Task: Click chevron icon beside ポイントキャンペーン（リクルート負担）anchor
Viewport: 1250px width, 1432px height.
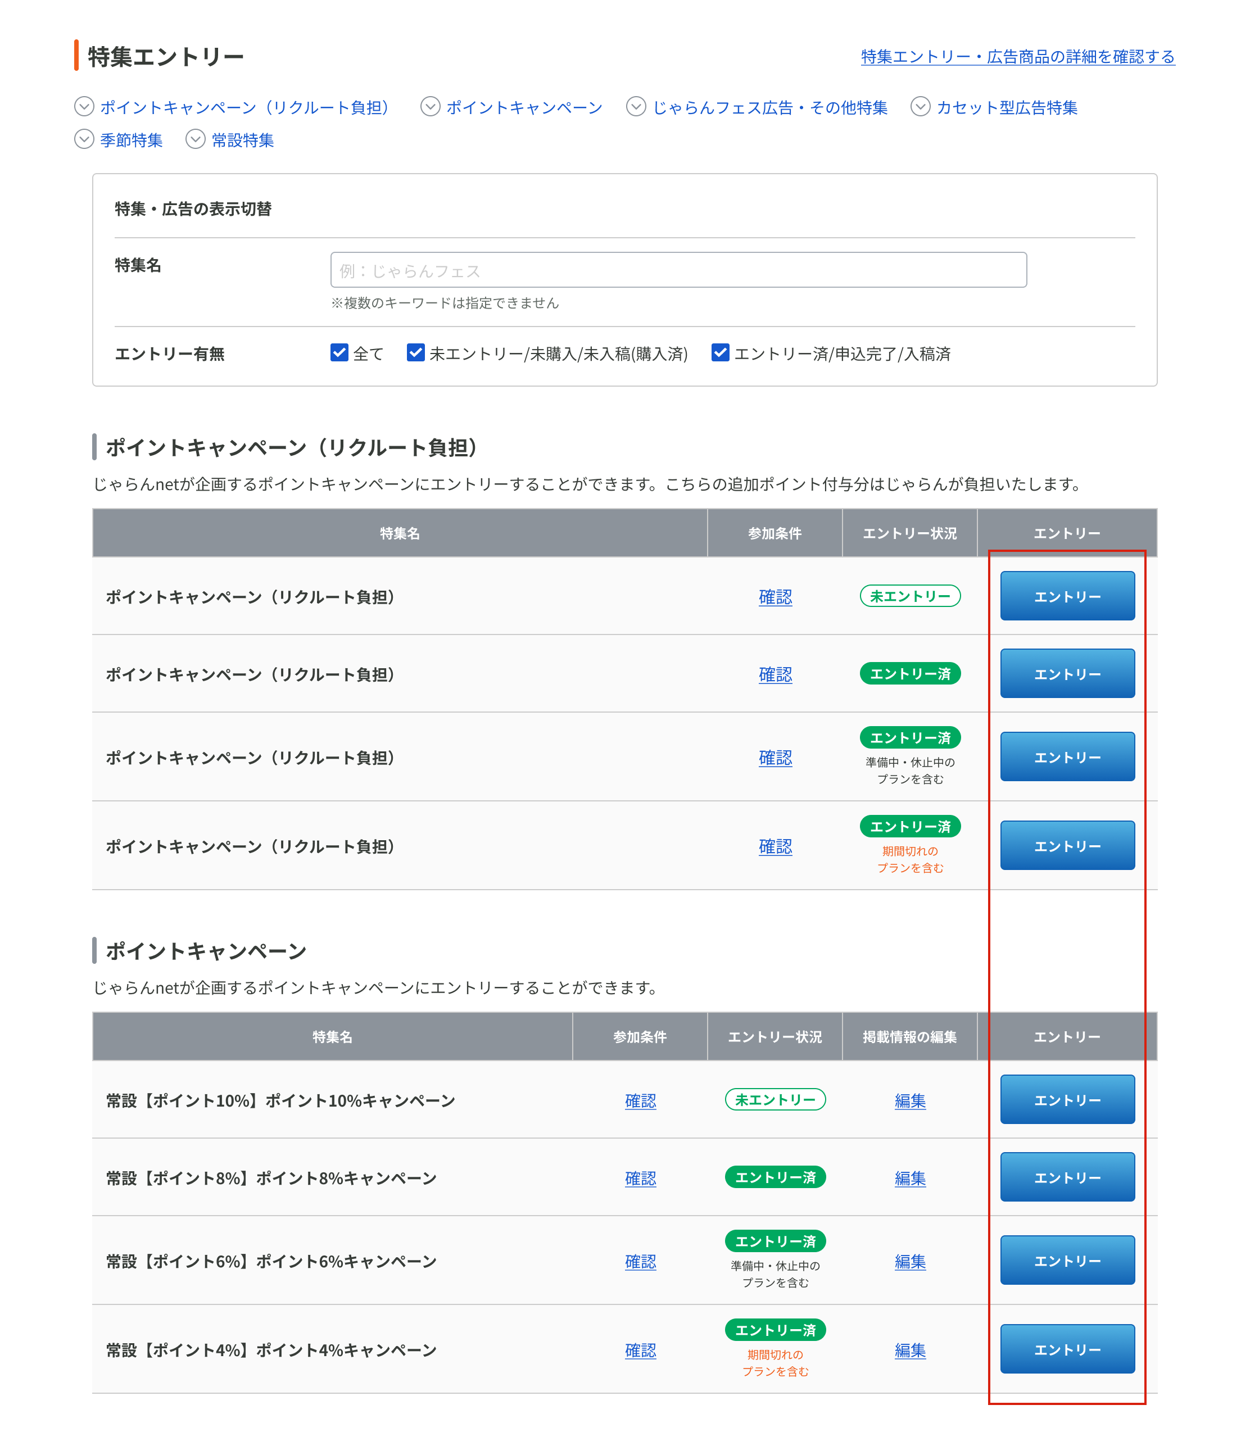Action: coord(84,107)
